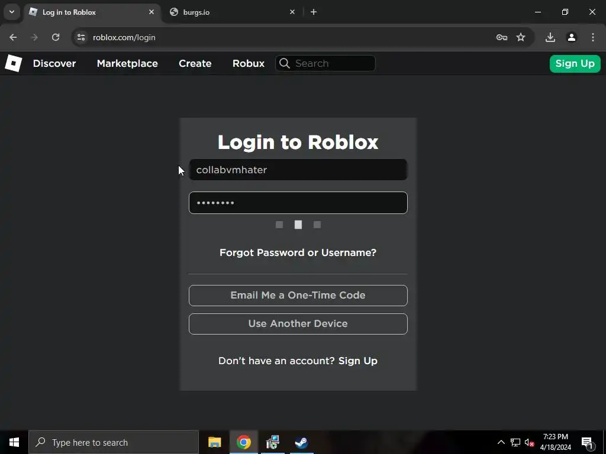Click the Roblox Search field
The image size is (606, 454).
[x=325, y=63]
